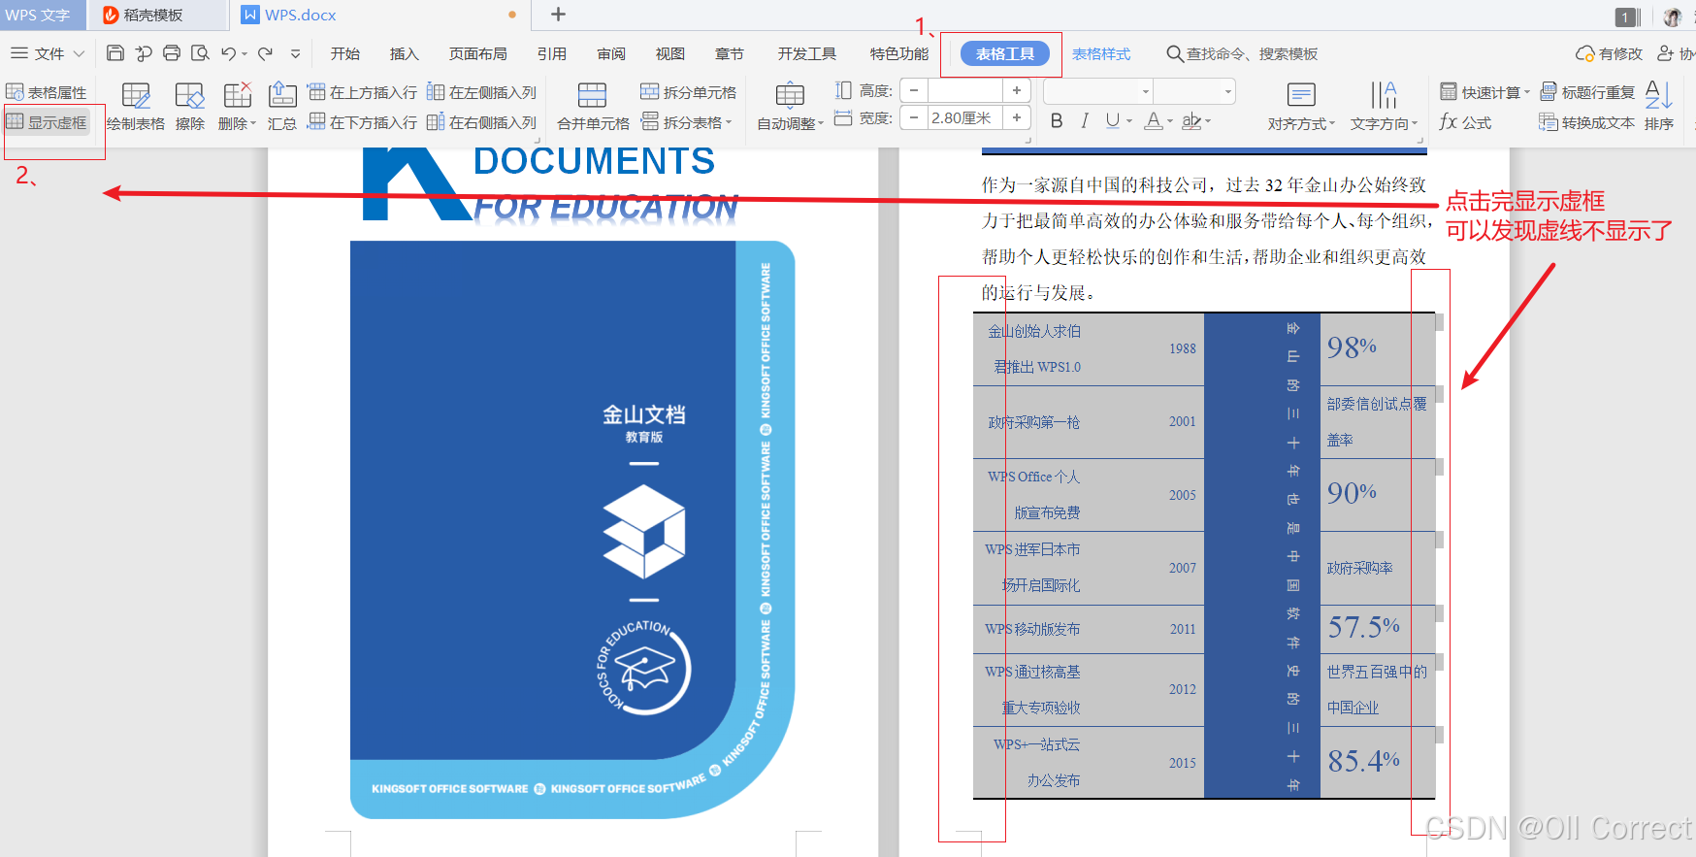Image resolution: width=1696 pixels, height=857 pixels.
Task: Open AutoFit (自动调整) dropdown
Action: 791,108
